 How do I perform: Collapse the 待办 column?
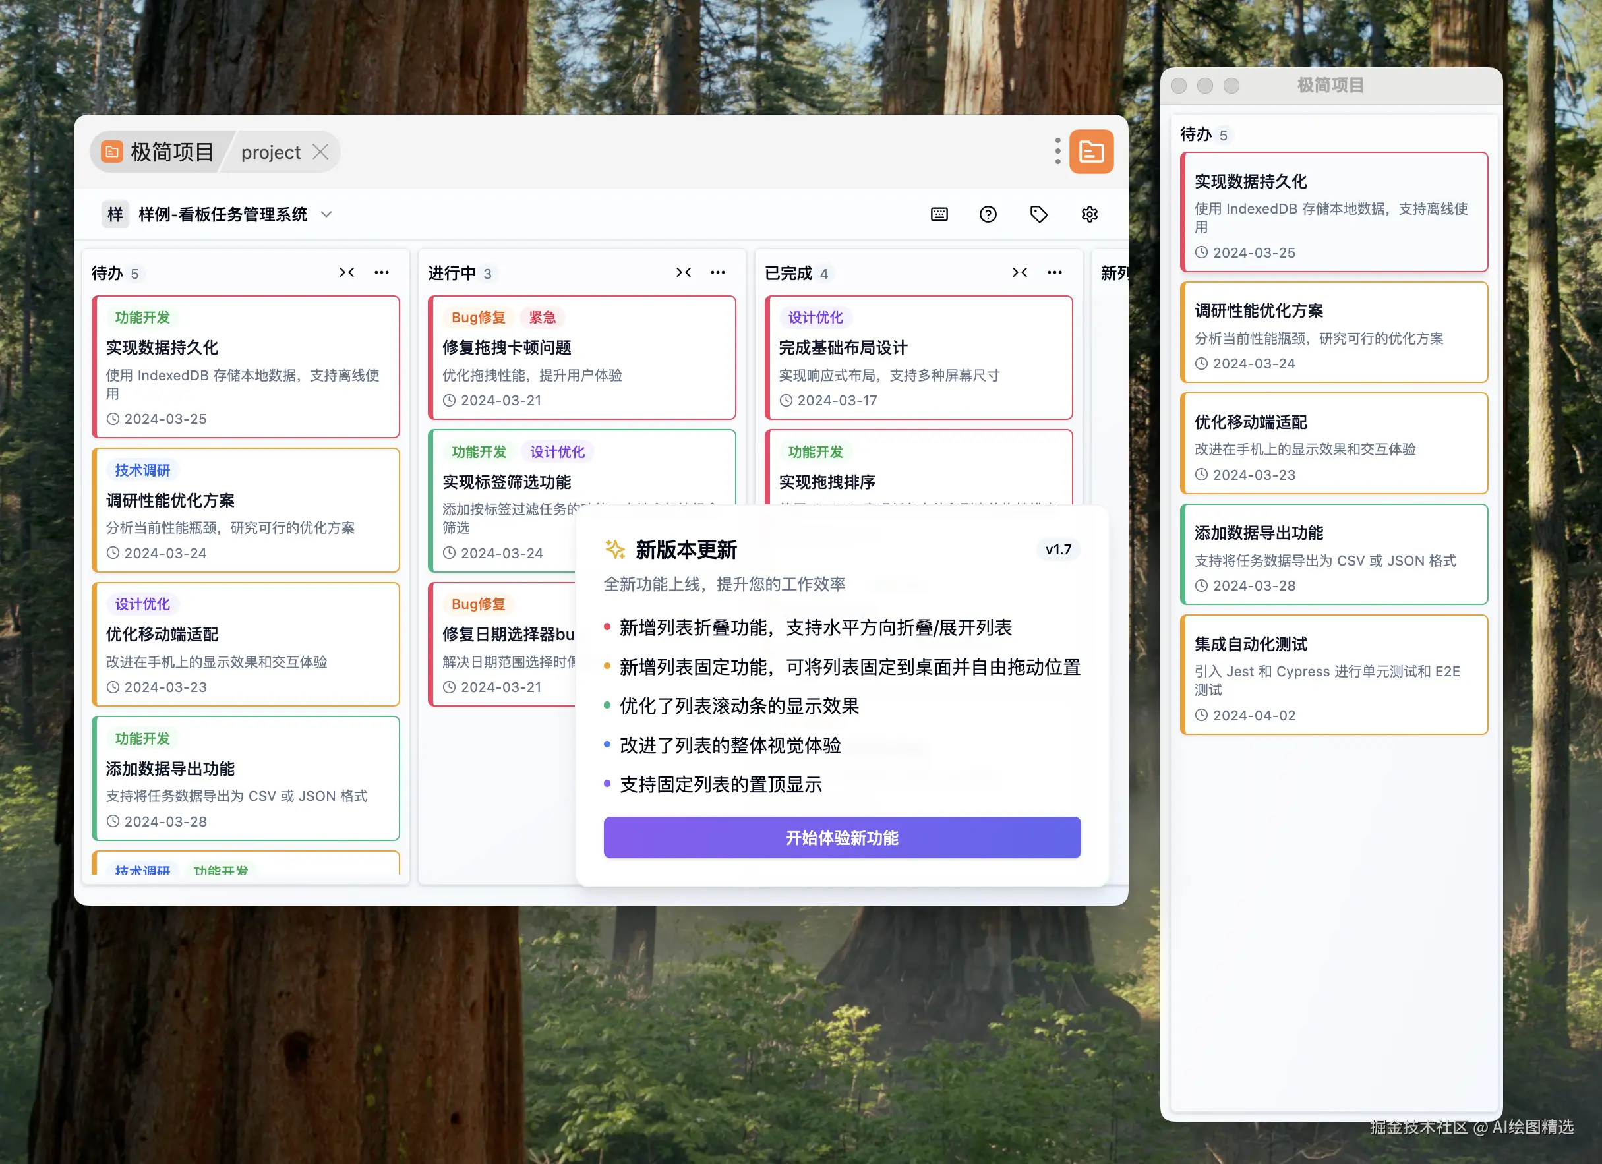click(x=347, y=272)
